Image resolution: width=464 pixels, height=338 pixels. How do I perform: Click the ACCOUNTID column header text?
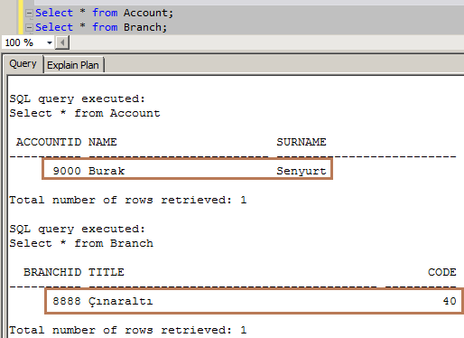click(x=49, y=142)
